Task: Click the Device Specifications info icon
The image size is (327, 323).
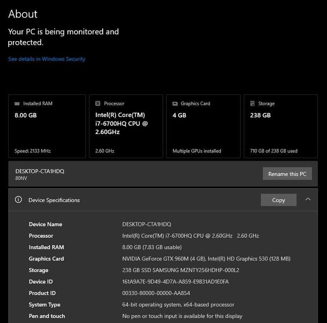Action: 19,200
